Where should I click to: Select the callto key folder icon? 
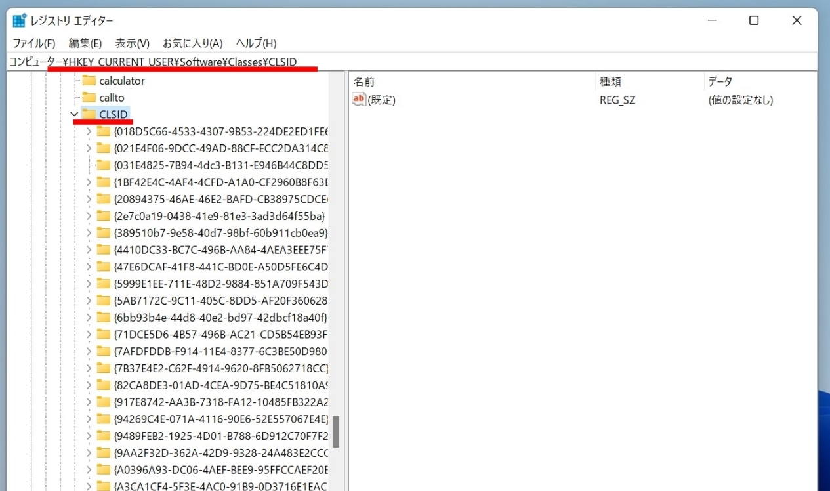click(x=89, y=98)
